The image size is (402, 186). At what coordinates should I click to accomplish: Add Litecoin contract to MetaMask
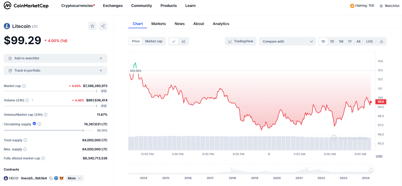tap(61, 178)
